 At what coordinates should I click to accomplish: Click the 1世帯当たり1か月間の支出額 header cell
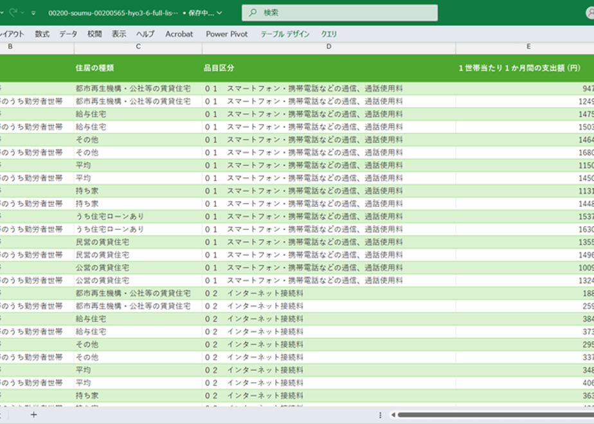525,68
